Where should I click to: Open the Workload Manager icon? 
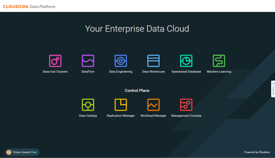tap(153, 105)
